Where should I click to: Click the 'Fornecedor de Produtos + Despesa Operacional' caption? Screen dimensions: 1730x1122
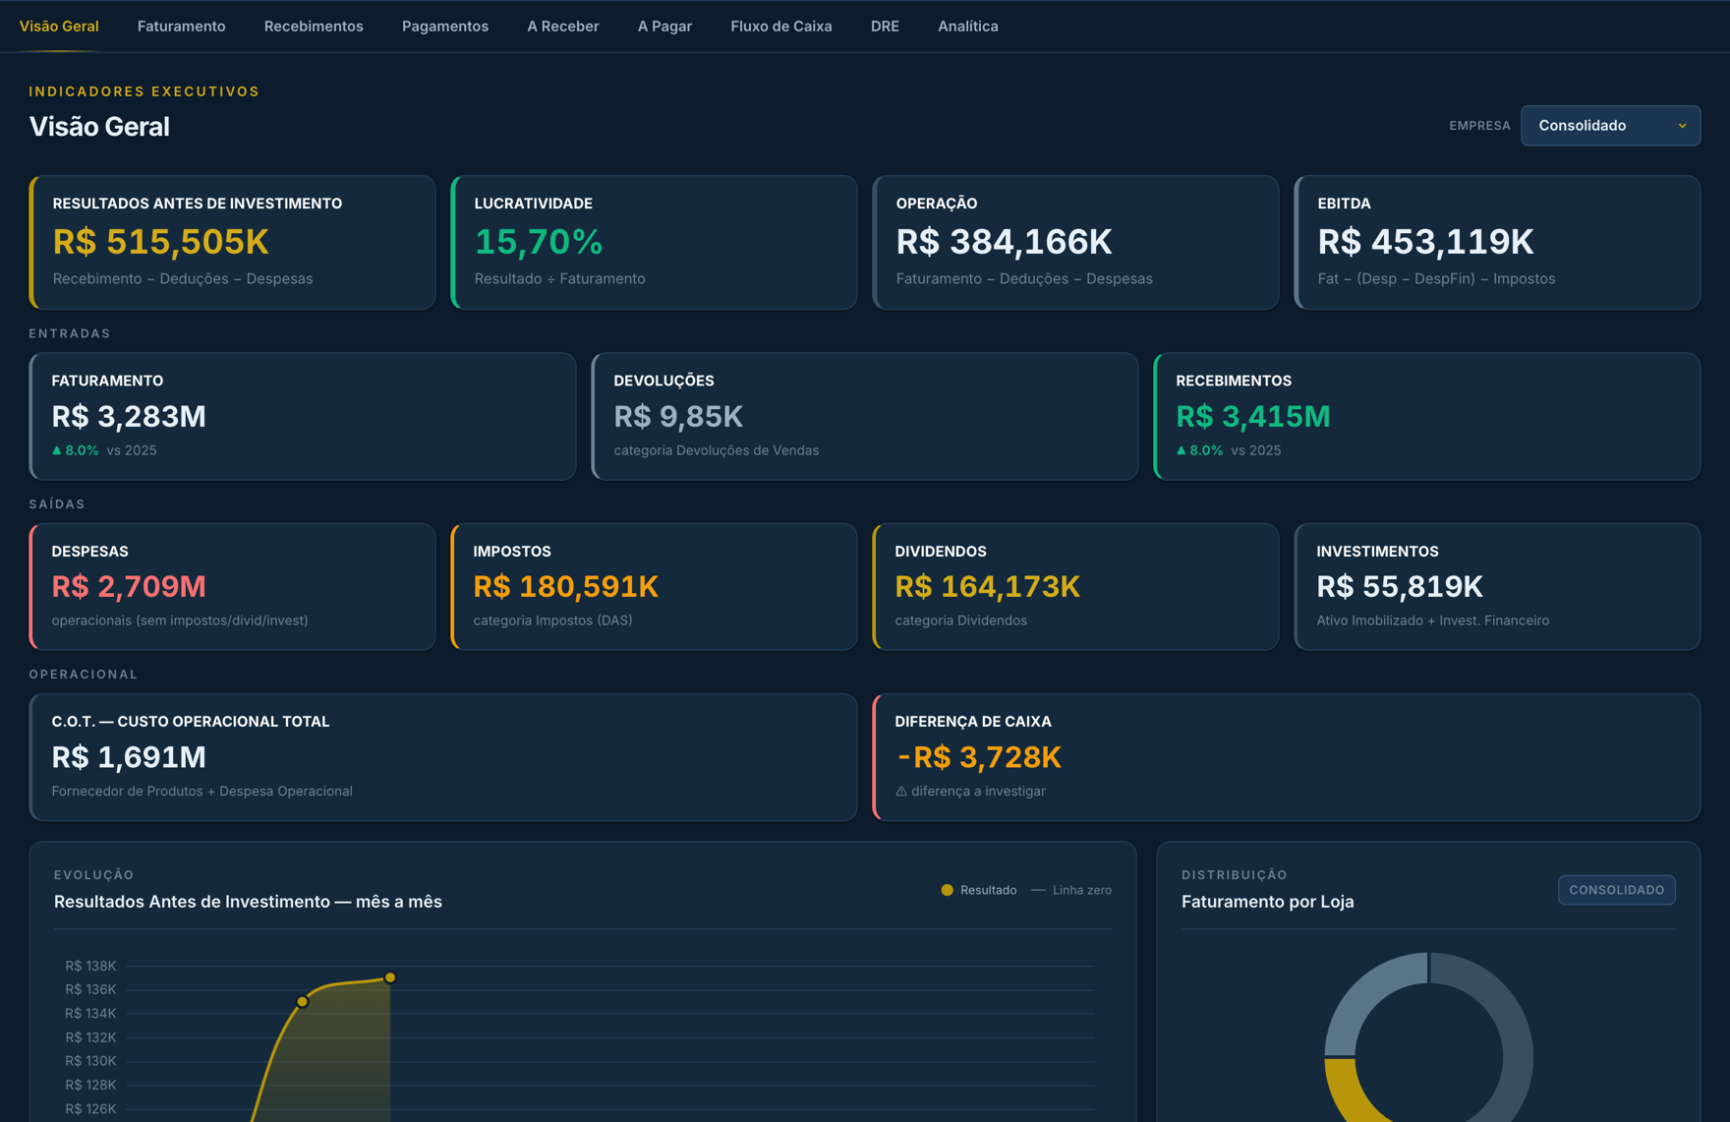(x=202, y=792)
